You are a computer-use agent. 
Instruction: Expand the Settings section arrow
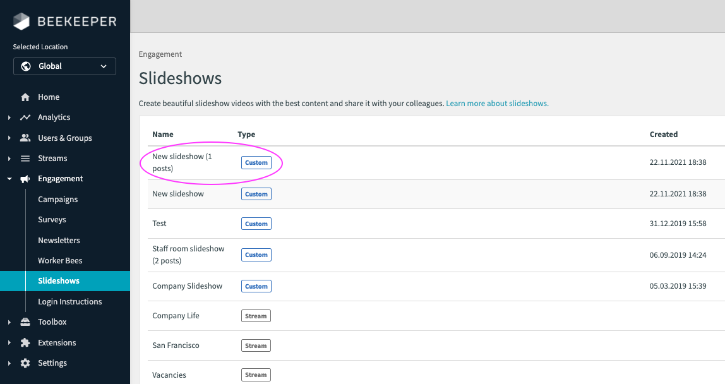pyautogui.click(x=9, y=363)
